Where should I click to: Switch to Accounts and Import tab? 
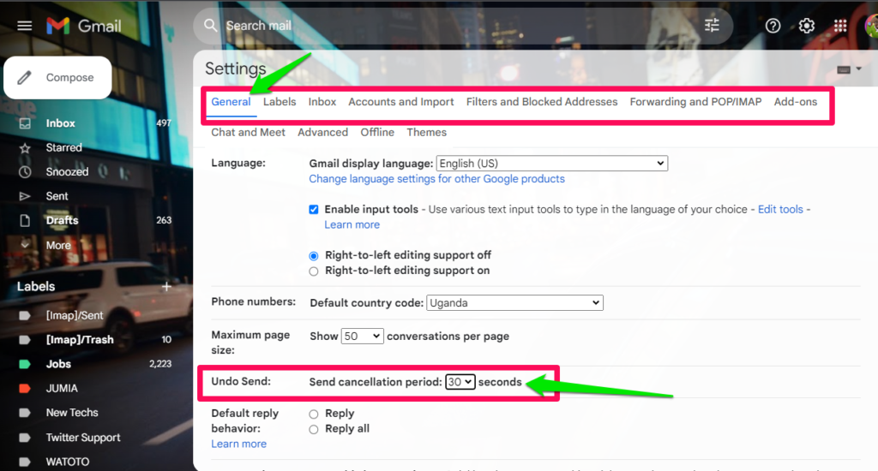[401, 102]
